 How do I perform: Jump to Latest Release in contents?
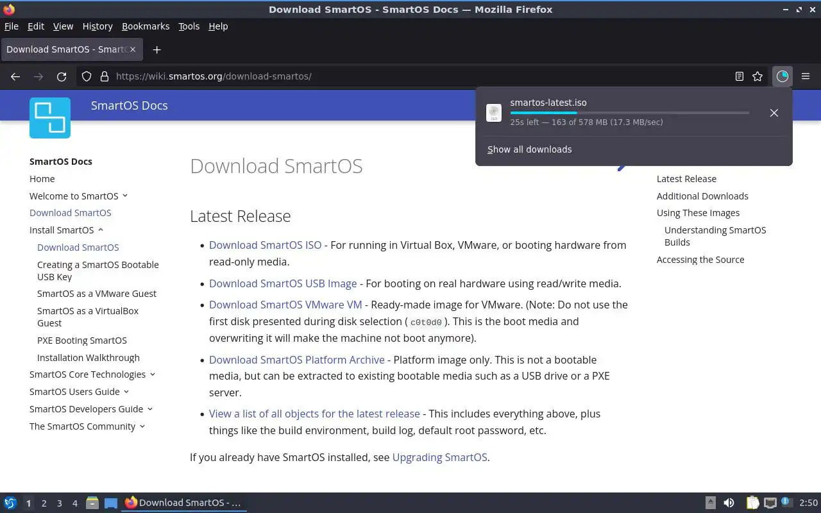(x=686, y=179)
